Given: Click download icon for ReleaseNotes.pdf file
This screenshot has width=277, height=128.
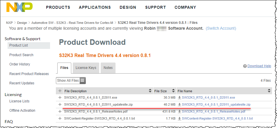Looking at the screenshot, I should pos(180,112).
